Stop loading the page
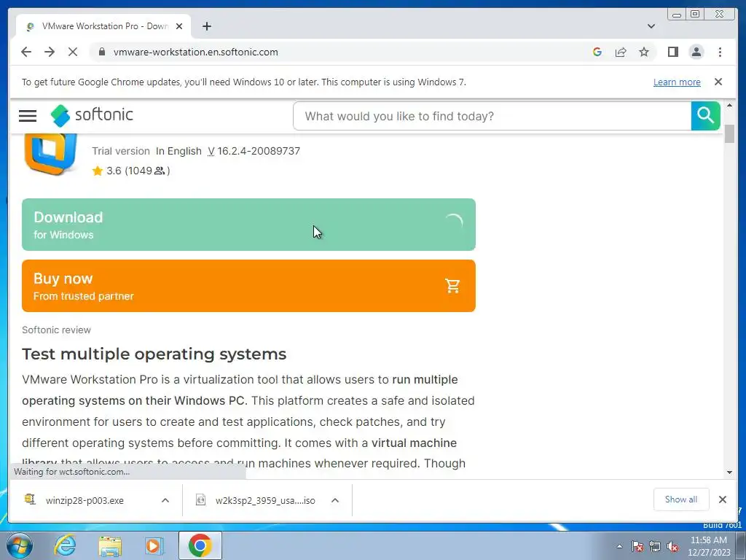 [x=73, y=52]
